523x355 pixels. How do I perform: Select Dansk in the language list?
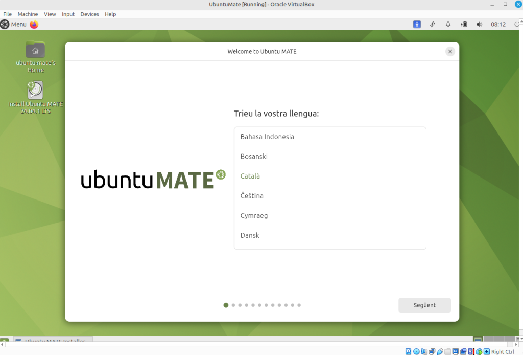click(x=250, y=235)
